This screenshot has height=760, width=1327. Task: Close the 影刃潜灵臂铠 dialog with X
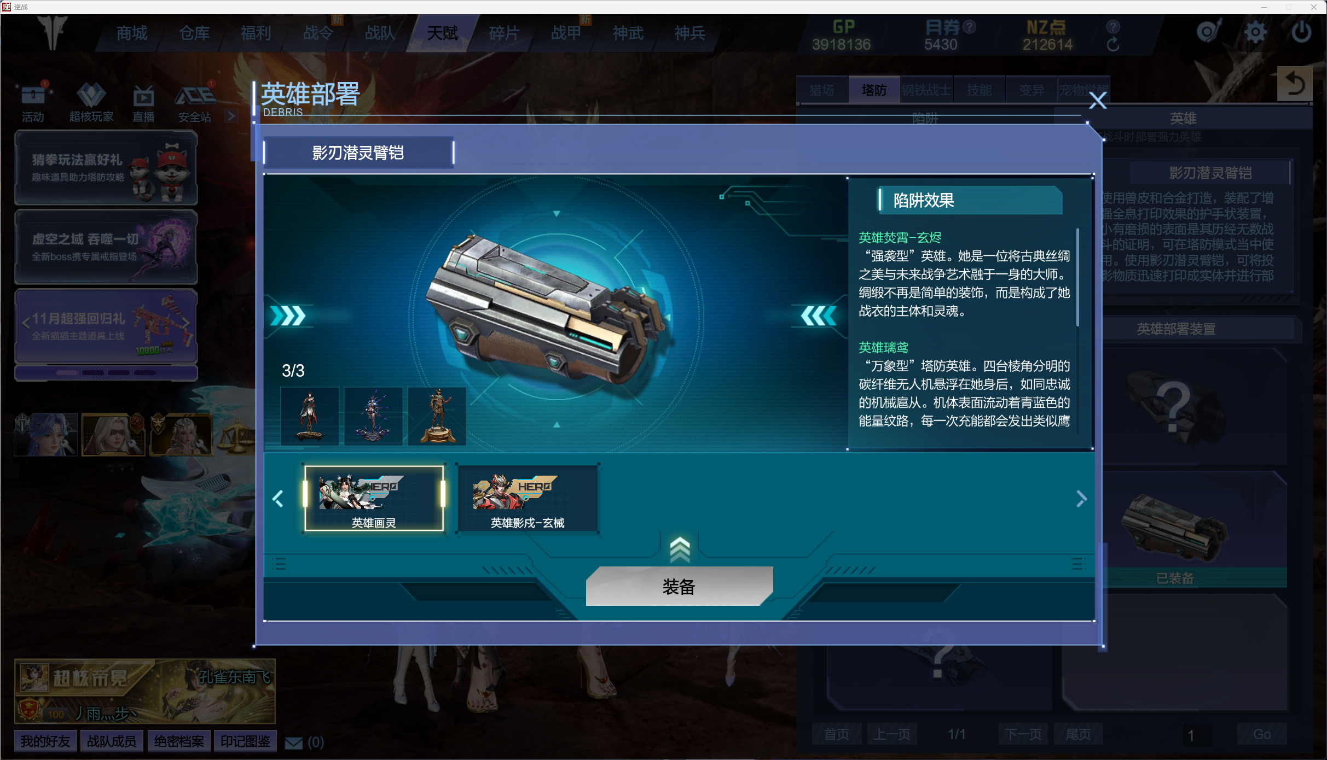coord(1098,101)
